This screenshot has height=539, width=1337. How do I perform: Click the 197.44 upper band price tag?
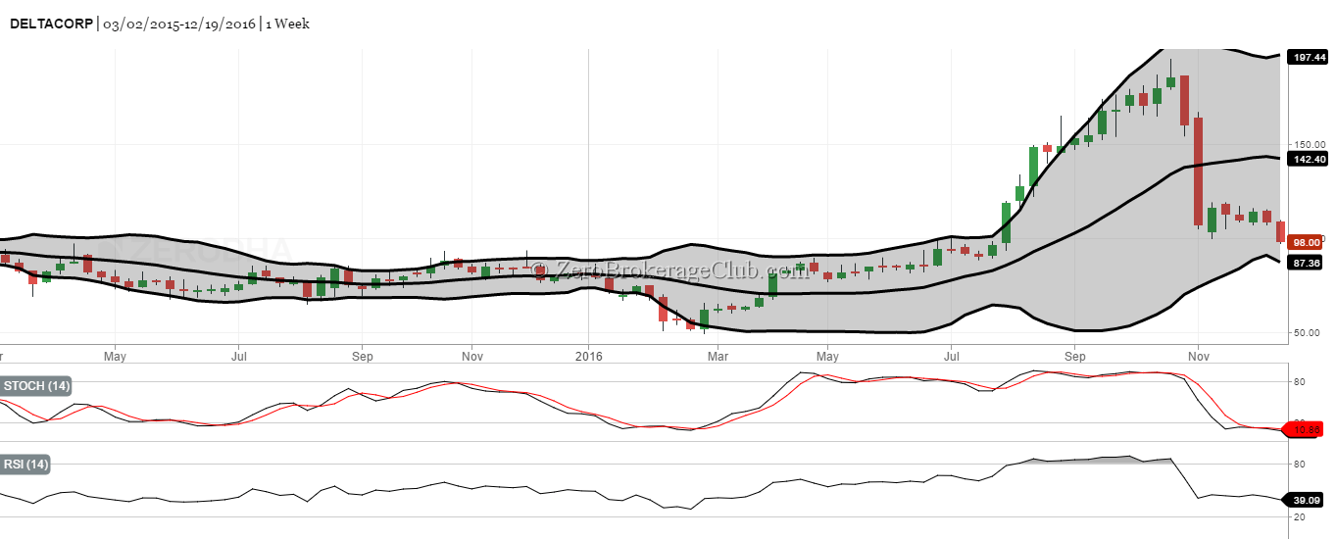[x=1309, y=57]
